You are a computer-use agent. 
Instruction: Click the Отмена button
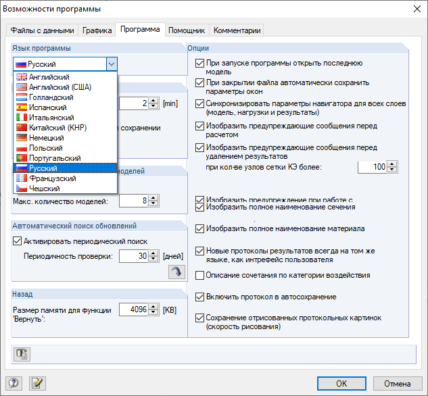point(397,383)
